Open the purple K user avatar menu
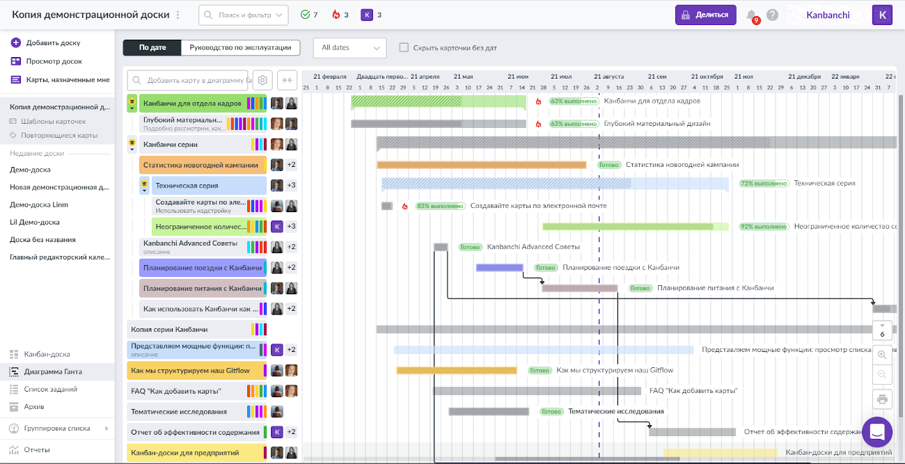The width and height of the screenshot is (905, 464). pyautogui.click(x=882, y=15)
